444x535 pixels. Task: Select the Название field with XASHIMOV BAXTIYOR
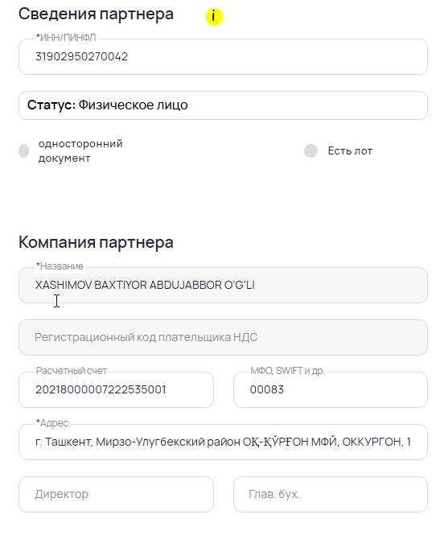tap(223, 286)
